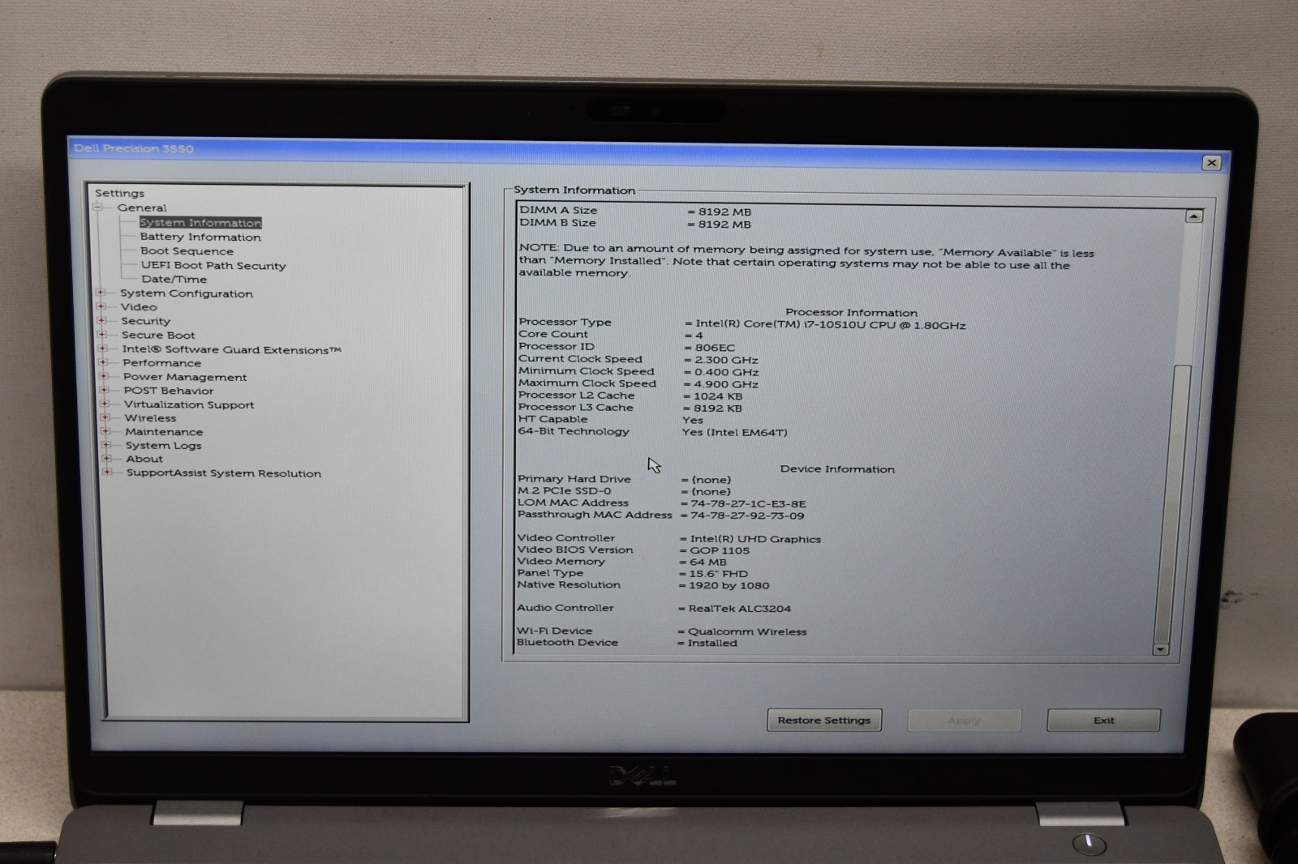
Task: Click the Intel Core i7-10510U processor value
Action: point(830,325)
